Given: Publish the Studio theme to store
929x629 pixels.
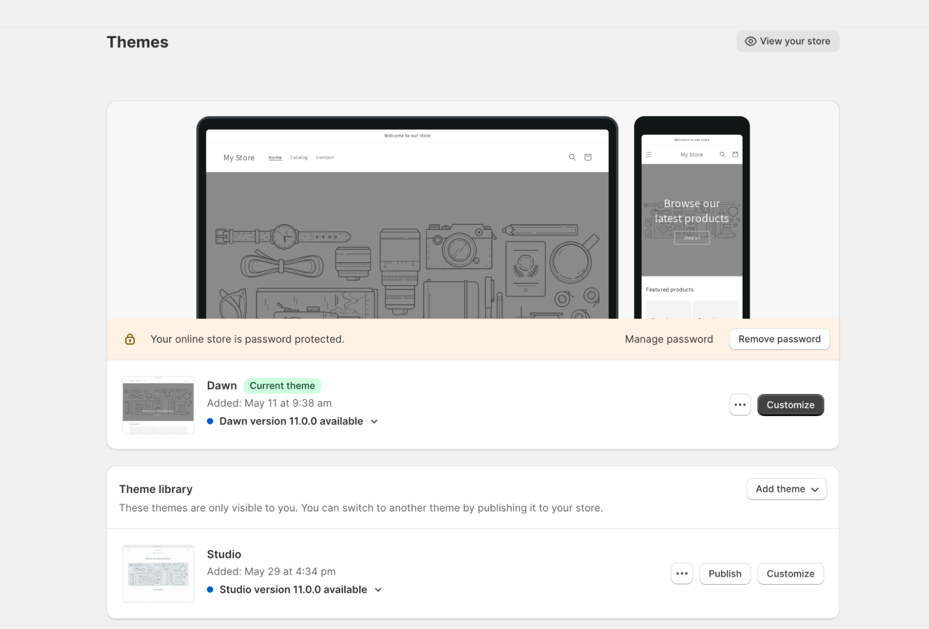Looking at the screenshot, I should click(725, 574).
